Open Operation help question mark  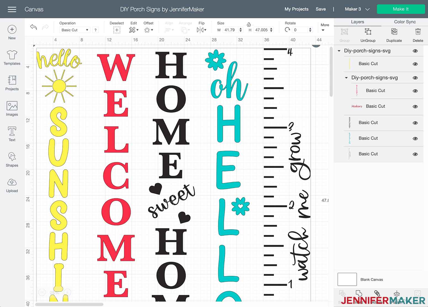point(95,30)
